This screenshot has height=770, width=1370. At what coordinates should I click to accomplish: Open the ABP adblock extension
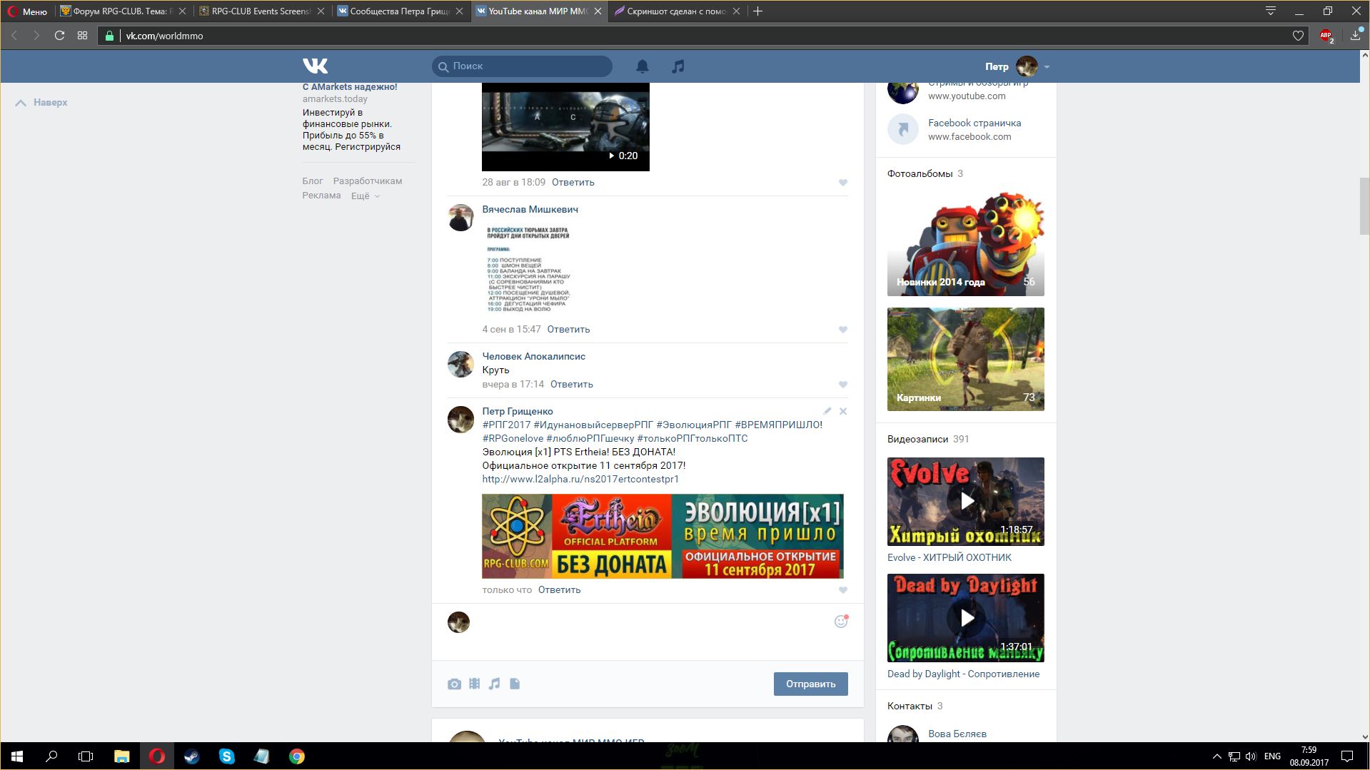1326,36
